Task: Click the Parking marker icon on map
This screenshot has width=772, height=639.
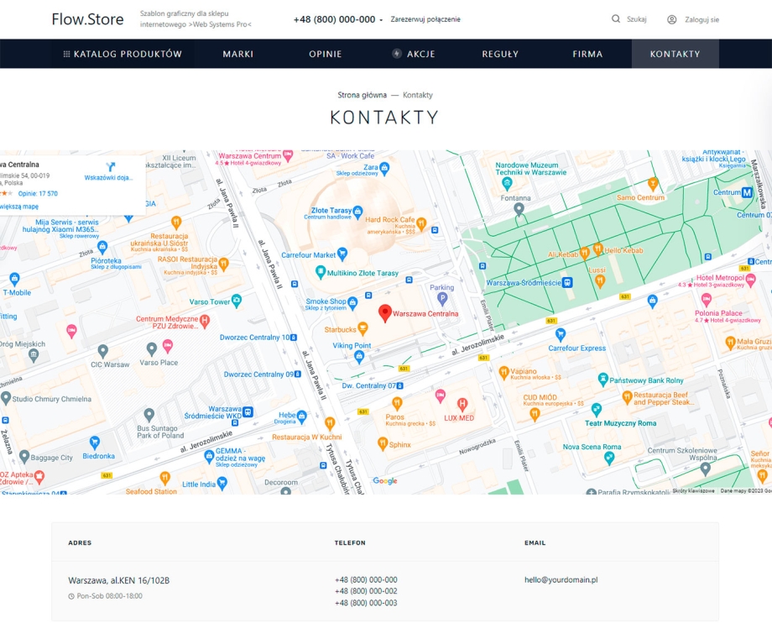Action: 442,298
